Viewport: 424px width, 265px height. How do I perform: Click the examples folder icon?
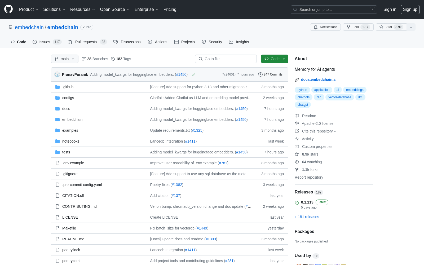[58, 130]
